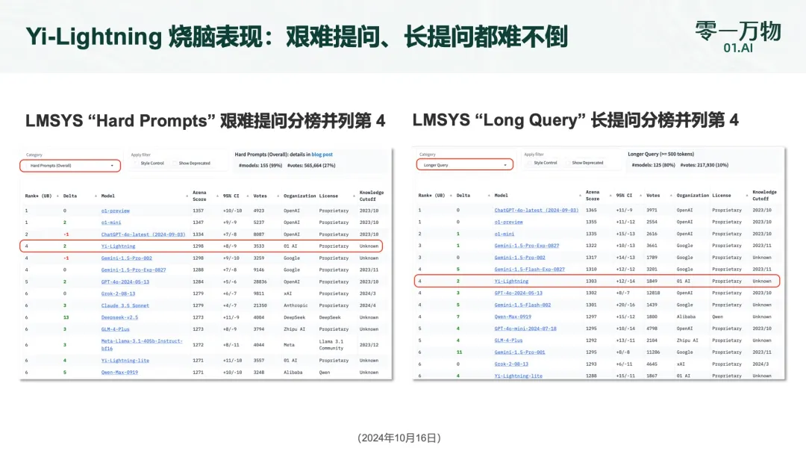Open o1-mini link in Hard Prompts table
The width and height of the screenshot is (806, 454).
pyautogui.click(x=111, y=223)
